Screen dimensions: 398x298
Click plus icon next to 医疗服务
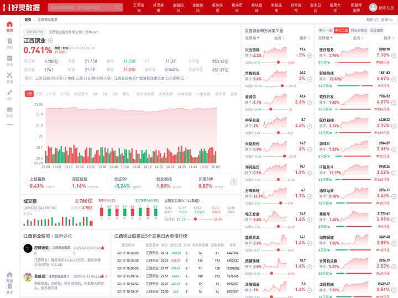pyautogui.click(x=394, y=56)
